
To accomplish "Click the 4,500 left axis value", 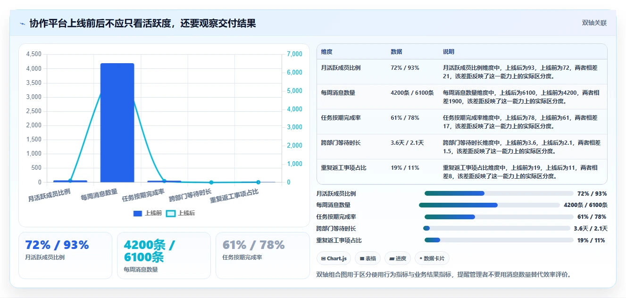I will (33, 54).
